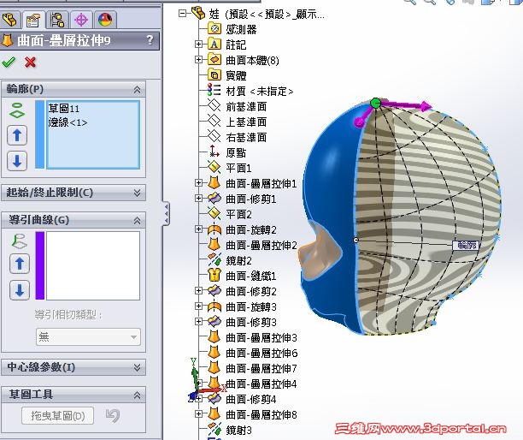The width and height of the screenshot is (523, 440).
Task: Open the 導引相切類型 dropdown
Action: (x=88, y=336)
